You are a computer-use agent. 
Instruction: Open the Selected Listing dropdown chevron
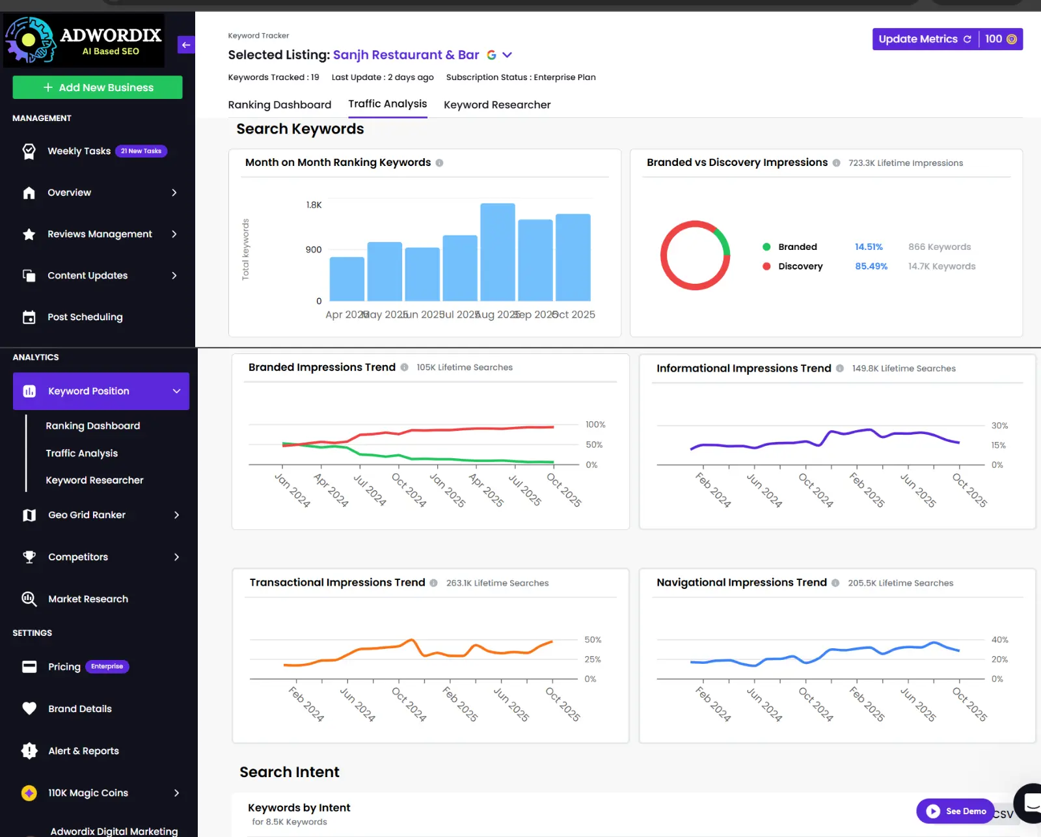507,55
